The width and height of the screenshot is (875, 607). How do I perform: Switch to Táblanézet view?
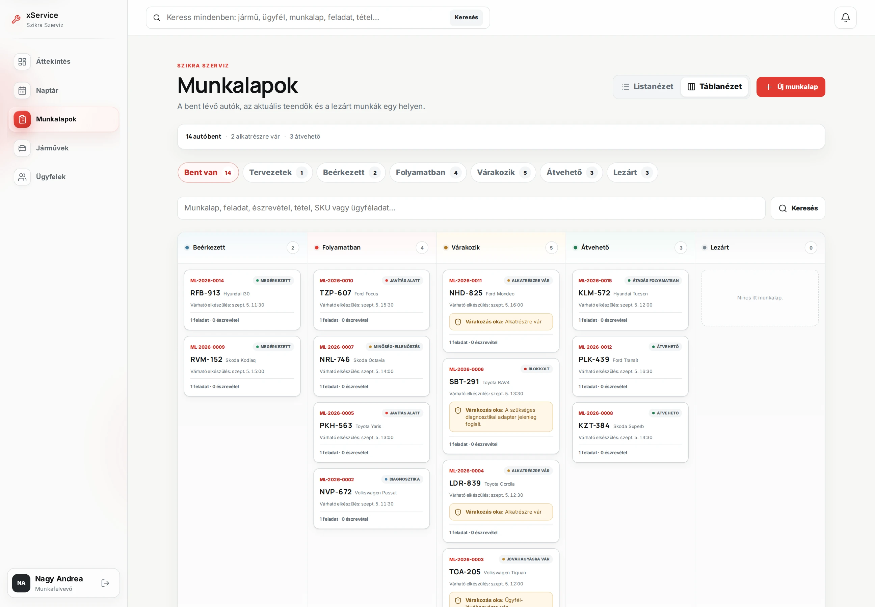coord(714,87)
